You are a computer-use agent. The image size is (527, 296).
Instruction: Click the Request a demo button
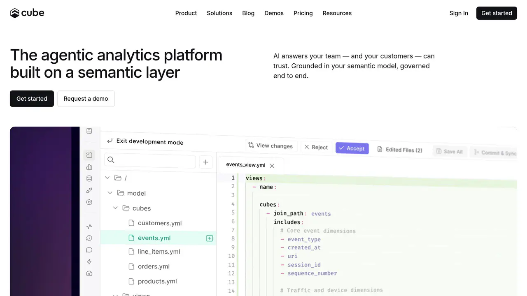click(86, 99)
